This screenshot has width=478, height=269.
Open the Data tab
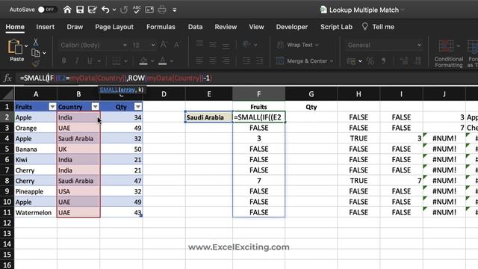coord(195,27)
